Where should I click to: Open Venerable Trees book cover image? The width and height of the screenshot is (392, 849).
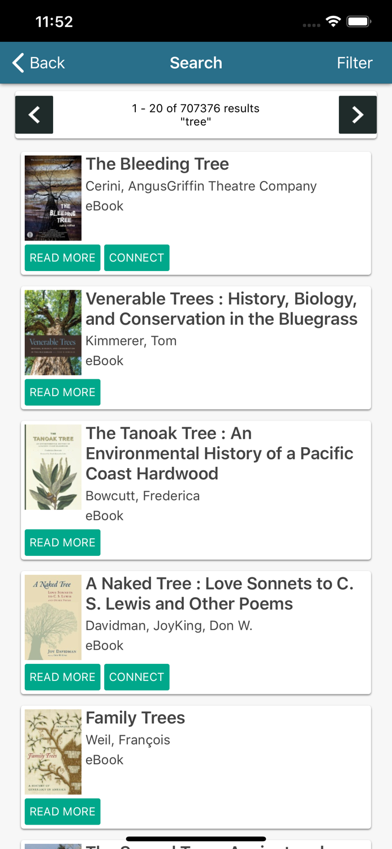(x=53, y=333)
